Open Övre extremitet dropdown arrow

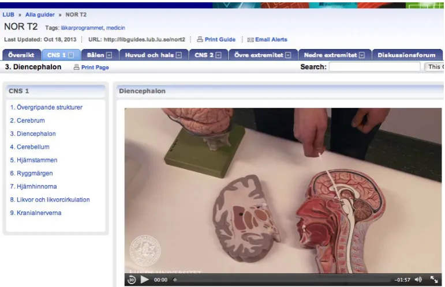tap(288, 55)
